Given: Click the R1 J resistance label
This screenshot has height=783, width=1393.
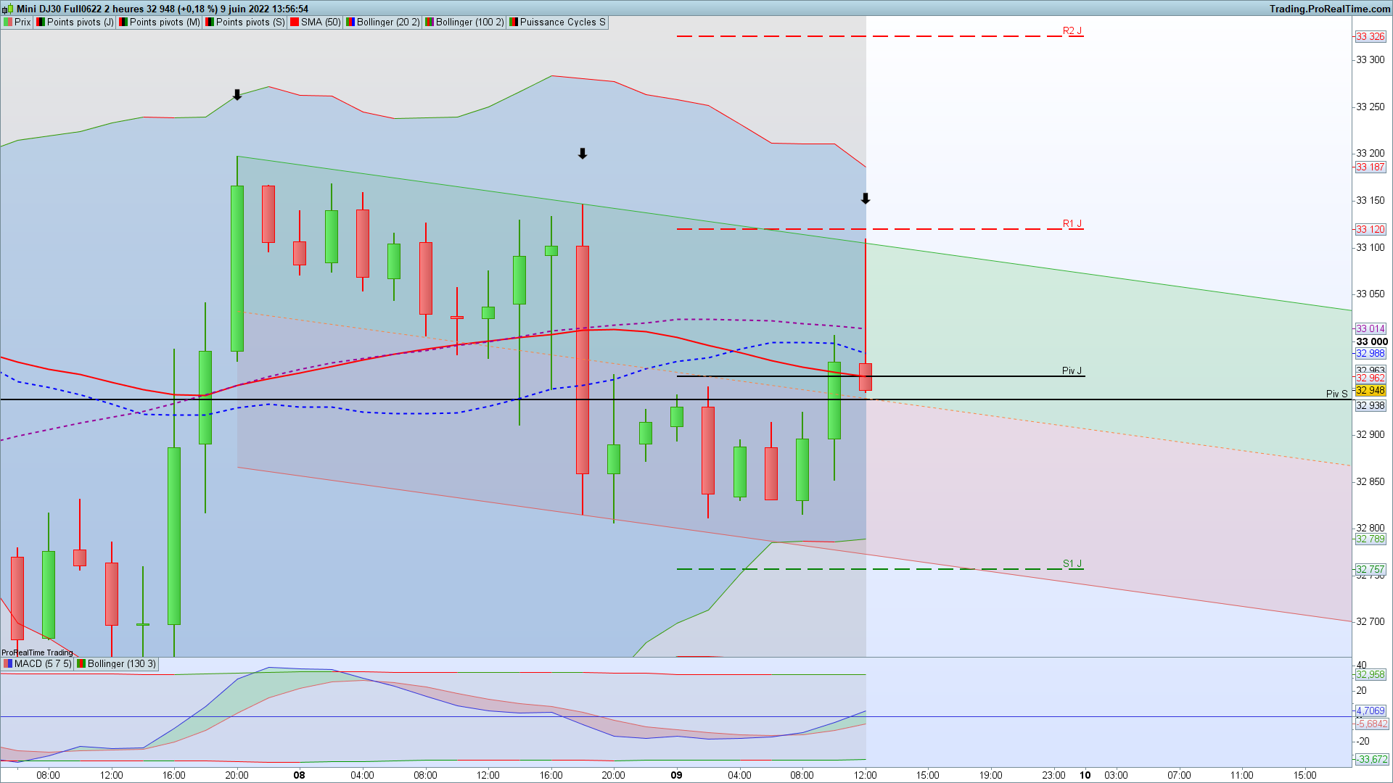Looking at the screenshot, I should tap(1072, 223).
